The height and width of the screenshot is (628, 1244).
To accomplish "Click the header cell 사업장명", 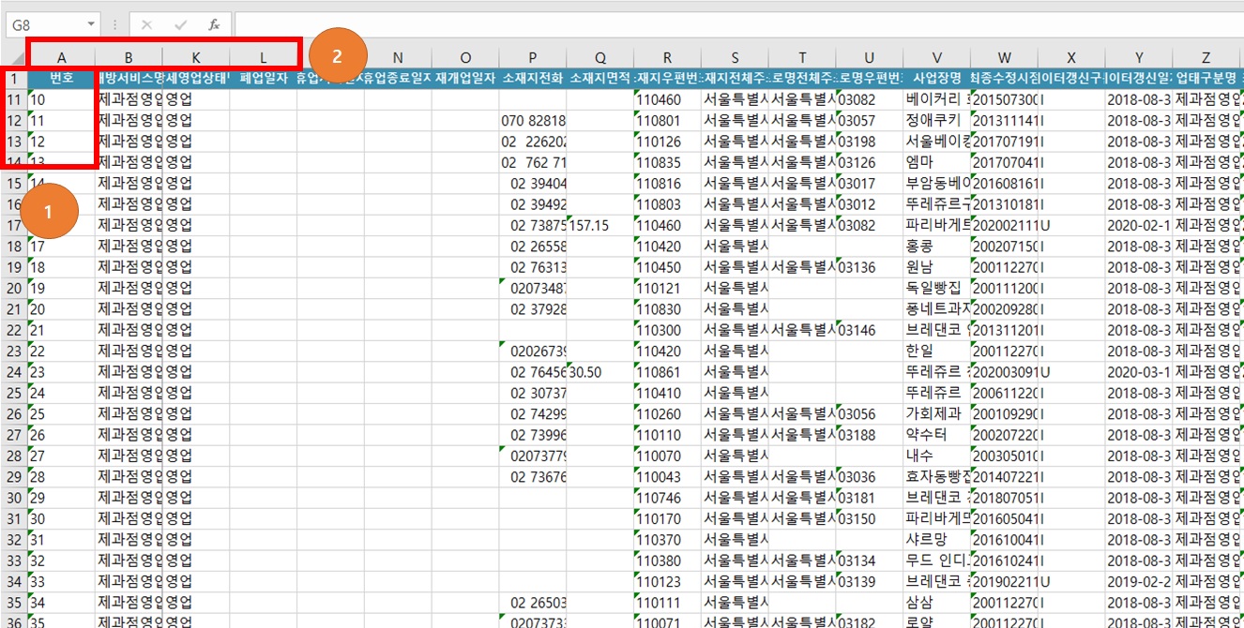I will [x=937, y=79].
